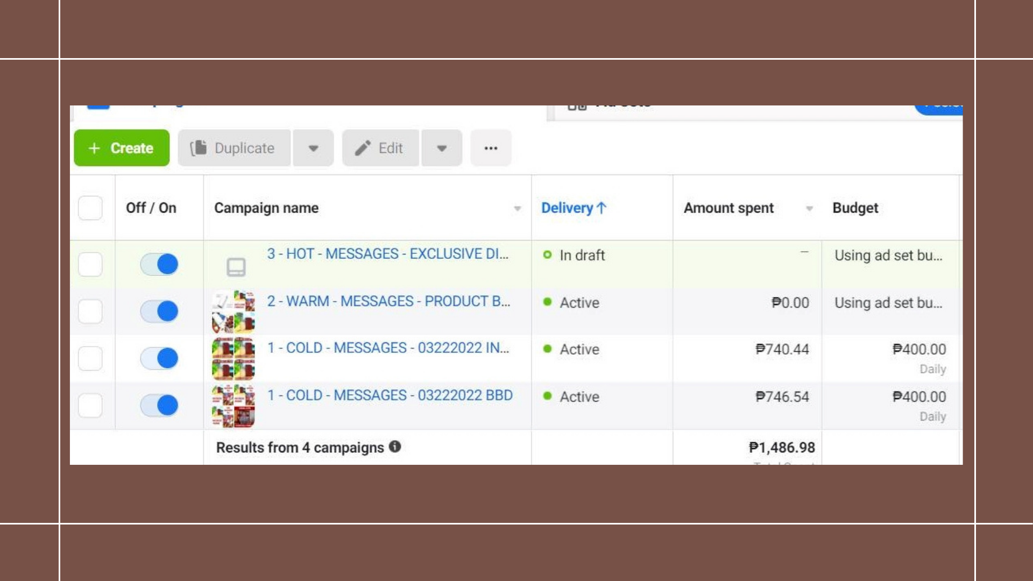Click draft placeholder icon of 3 - HOT campaign

[236, 267]
